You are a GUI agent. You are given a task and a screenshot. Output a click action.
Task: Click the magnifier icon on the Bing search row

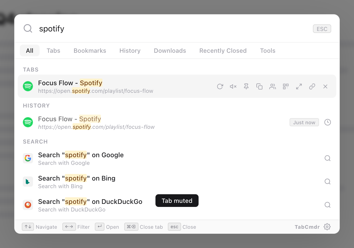tap(328, 182)
